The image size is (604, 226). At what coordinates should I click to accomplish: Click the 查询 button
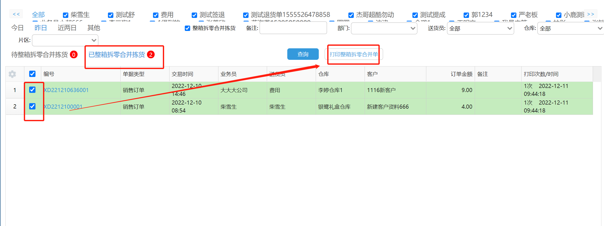[303, 54]
